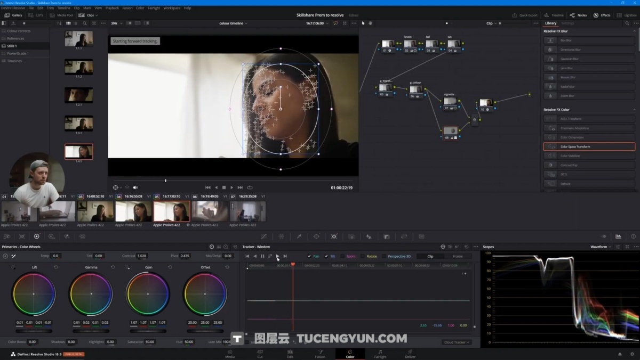Switch to Lightbox view
Viewport: 640px width, 360px height.
pyautogui.click(x=626, y=15)
